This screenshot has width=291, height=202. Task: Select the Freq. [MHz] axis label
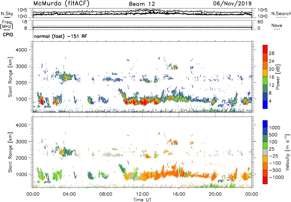[7, 24]
